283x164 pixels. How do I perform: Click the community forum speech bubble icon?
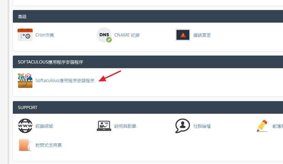pyautogui.click(x=183, y=126)
